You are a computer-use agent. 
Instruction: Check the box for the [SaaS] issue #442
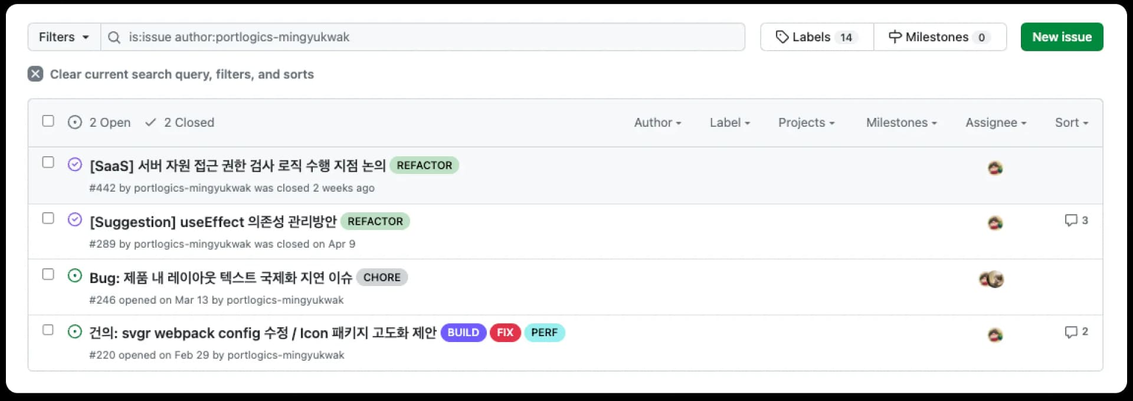(48, 162)
